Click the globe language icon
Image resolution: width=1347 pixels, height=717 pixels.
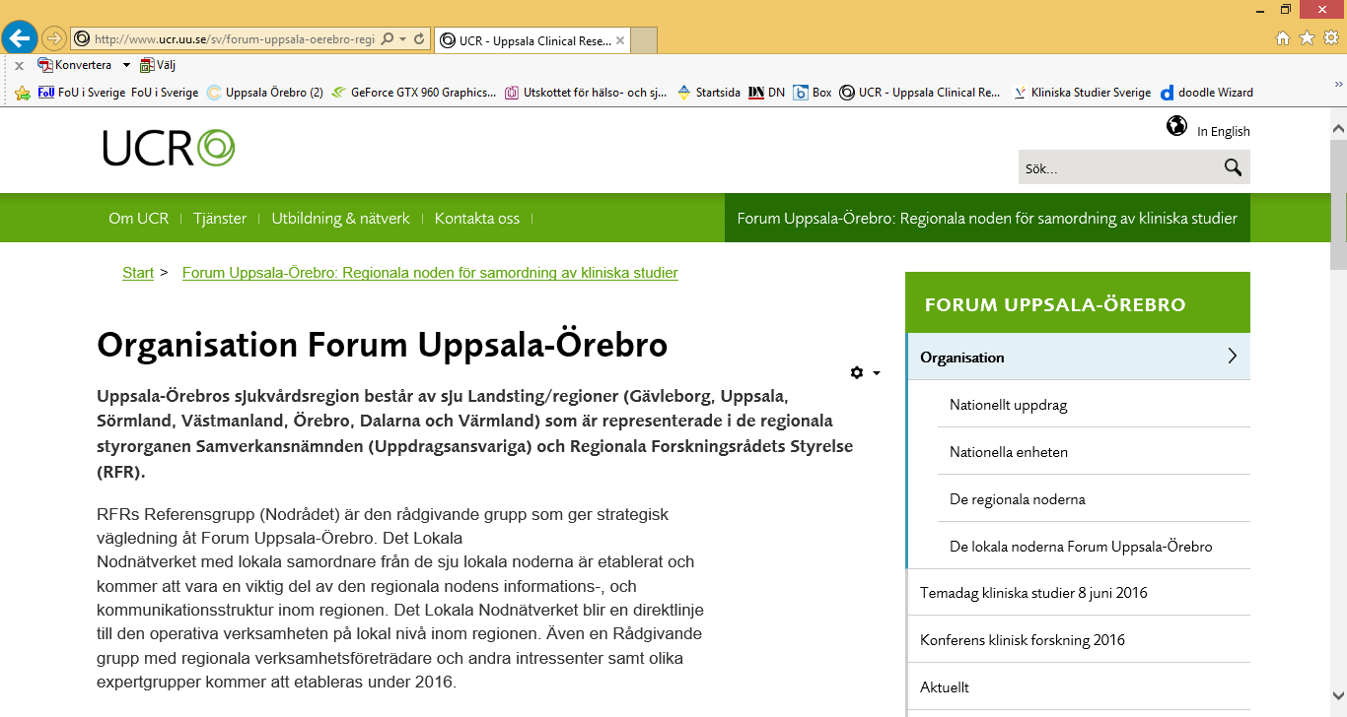[x=1176, y=126]
